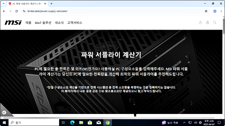
Task: Click the network icon in system tray
Action: pyautogui.click(x=190, y=123)
